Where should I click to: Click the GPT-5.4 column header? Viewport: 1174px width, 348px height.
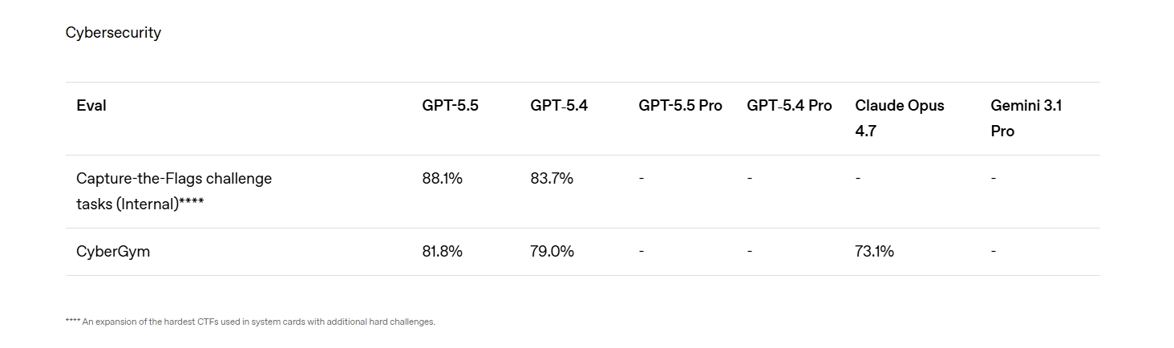pos(559,106)
